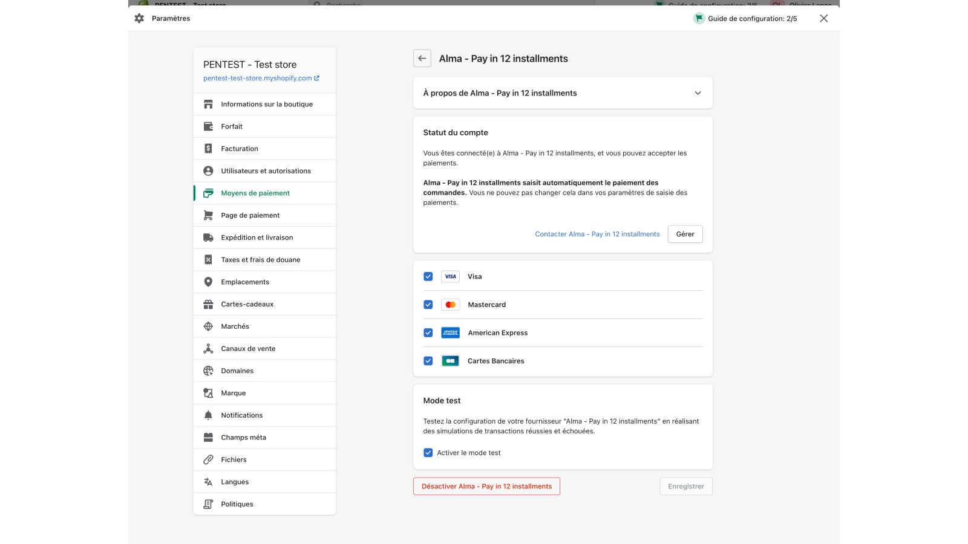
Task: Open Informations sur la boutique settings
Action: click(264, 104)
